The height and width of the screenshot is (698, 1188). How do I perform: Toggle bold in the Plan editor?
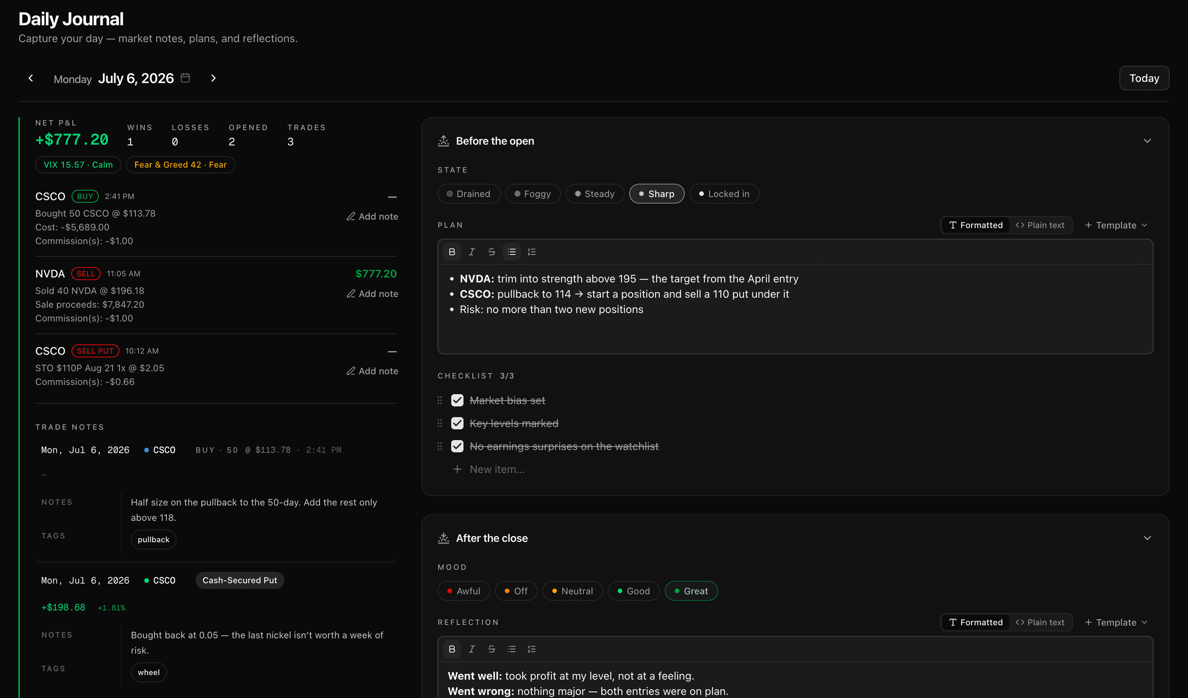pos(452,252)
